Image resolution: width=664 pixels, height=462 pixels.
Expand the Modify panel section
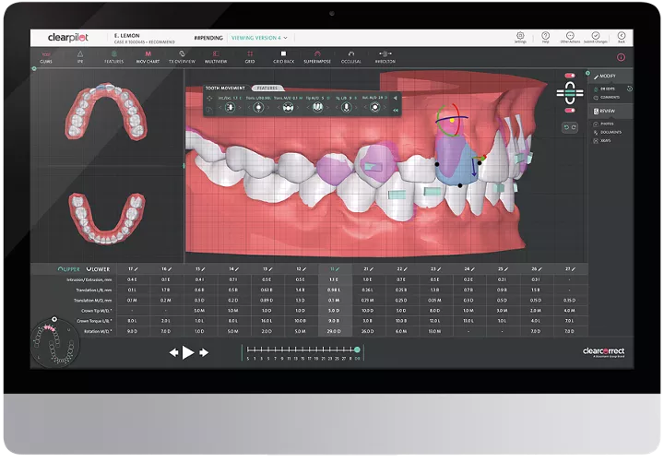tap(606, 75)
